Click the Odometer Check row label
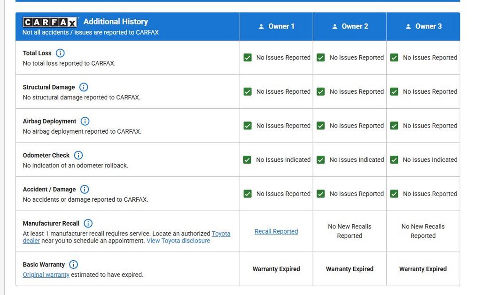481x295 pixels. coord(46,155)
